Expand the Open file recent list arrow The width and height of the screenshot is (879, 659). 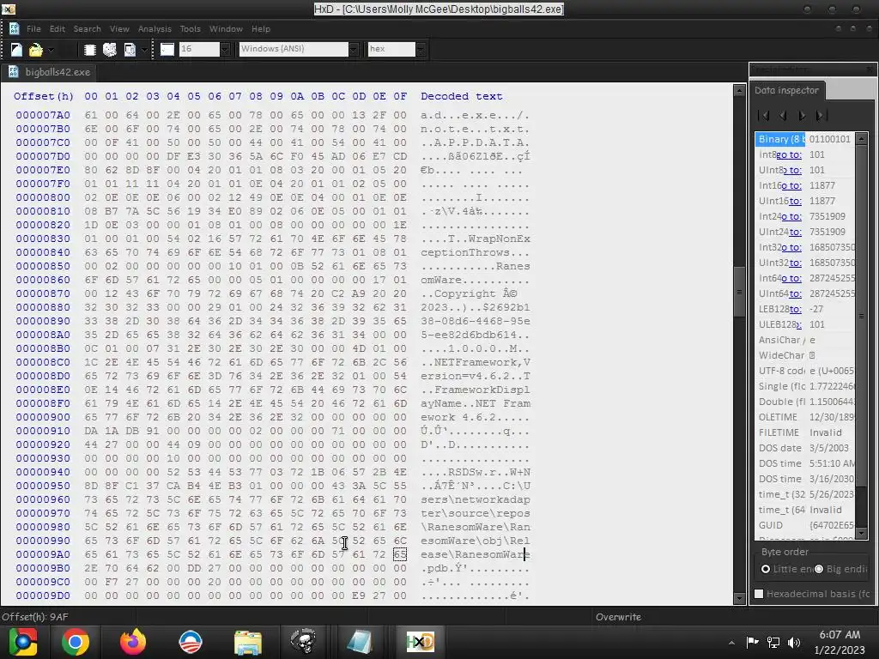51,50
